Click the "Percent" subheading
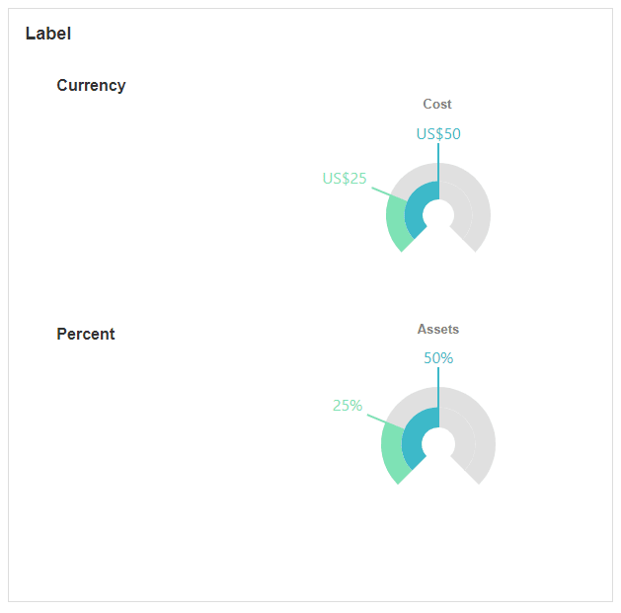 (x=86, y=334)
